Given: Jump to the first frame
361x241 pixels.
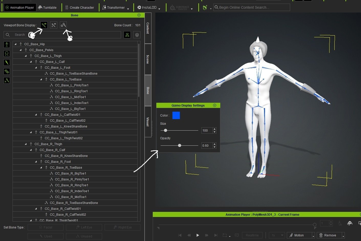Looking at the screenshot, I should click(x=180, y=235).
